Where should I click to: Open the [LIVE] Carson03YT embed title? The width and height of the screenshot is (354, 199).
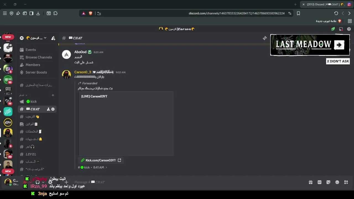pos(94,96)
